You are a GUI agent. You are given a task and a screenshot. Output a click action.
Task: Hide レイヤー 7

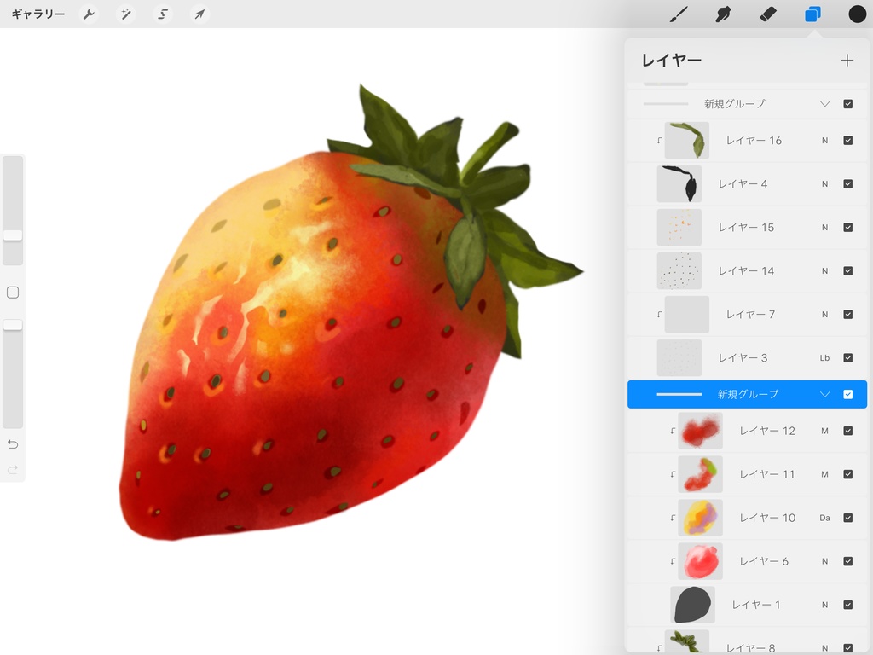pyautogui.click(x=848, y=315)
